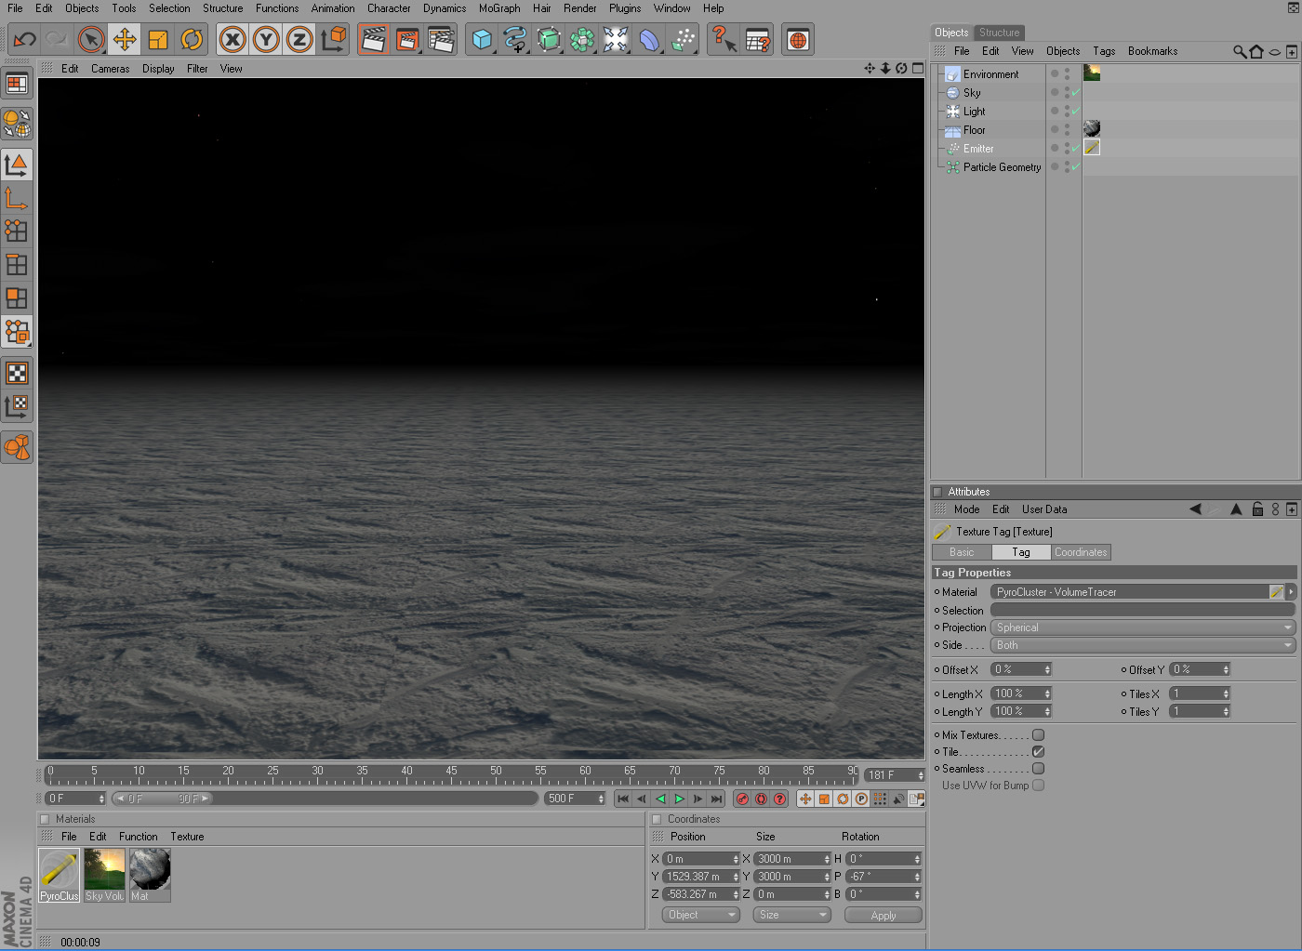Toggle the Y axis lock
1302x951 pixels.
point(266,39)
